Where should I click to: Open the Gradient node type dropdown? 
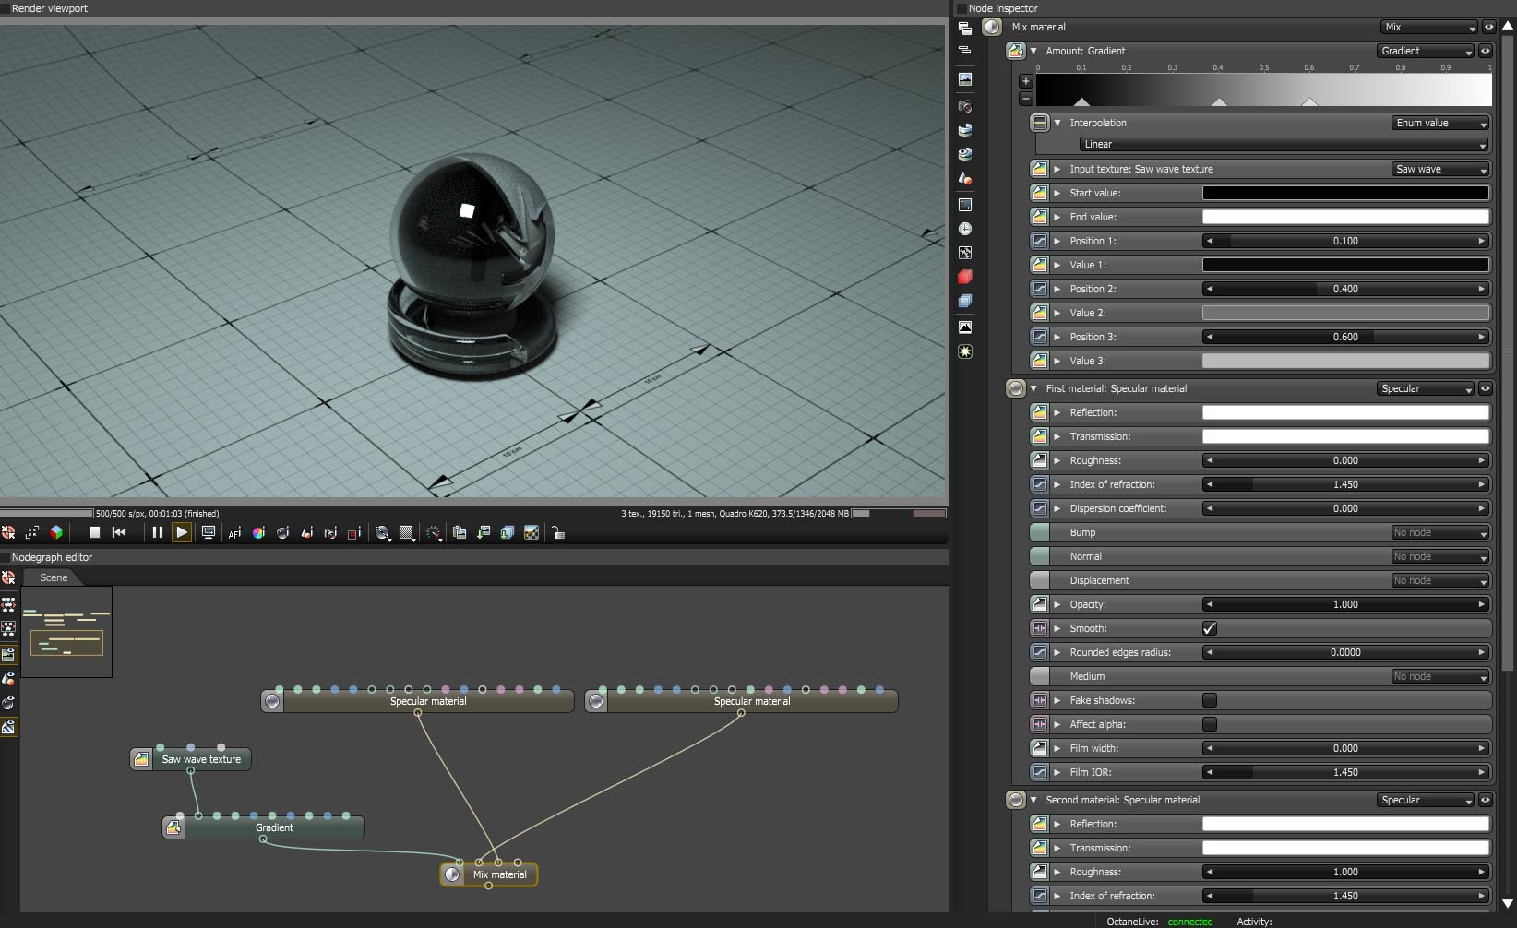pos(1427,51)
